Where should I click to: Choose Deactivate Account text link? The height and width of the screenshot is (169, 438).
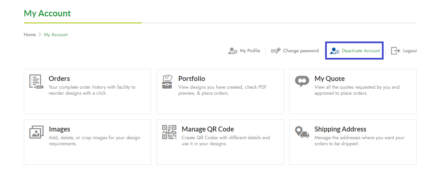pos(361,51)
